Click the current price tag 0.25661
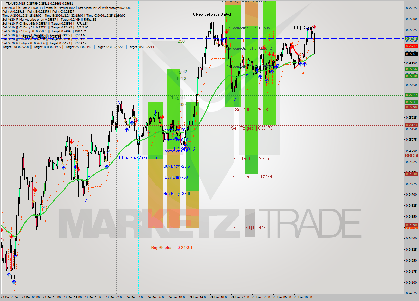Image resolution: width=419 pixels, height=301 pixels. [411, 54]
